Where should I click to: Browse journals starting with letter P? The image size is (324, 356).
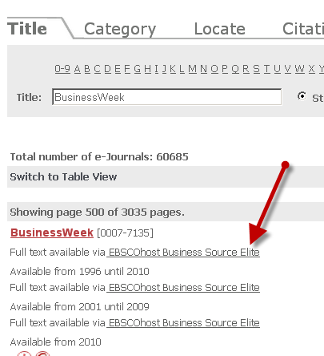(x=225, y=69)
